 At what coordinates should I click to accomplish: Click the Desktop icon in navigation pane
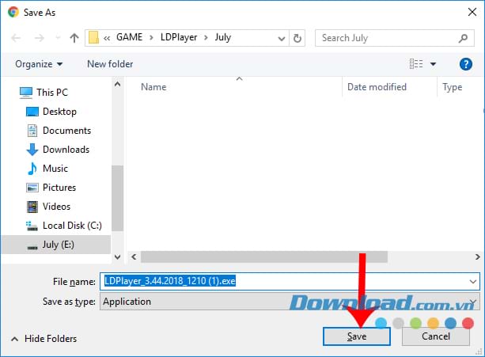tap(32, 112)
